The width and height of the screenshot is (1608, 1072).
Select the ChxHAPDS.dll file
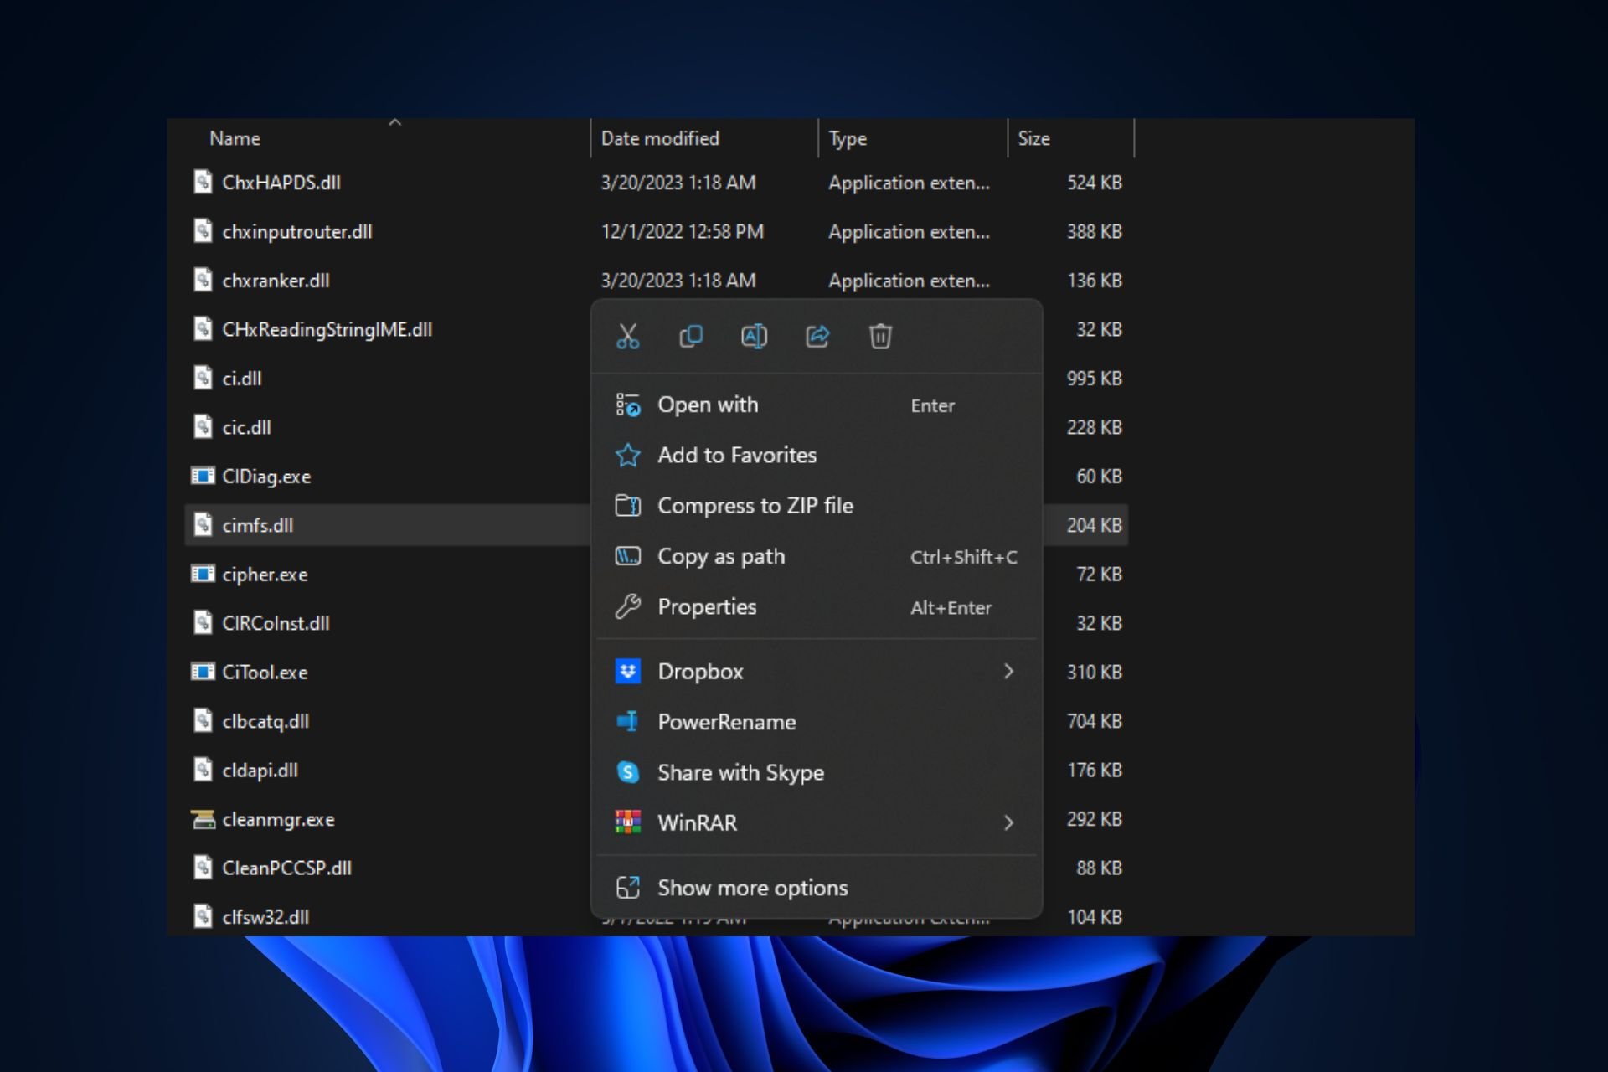coord(281,183)
